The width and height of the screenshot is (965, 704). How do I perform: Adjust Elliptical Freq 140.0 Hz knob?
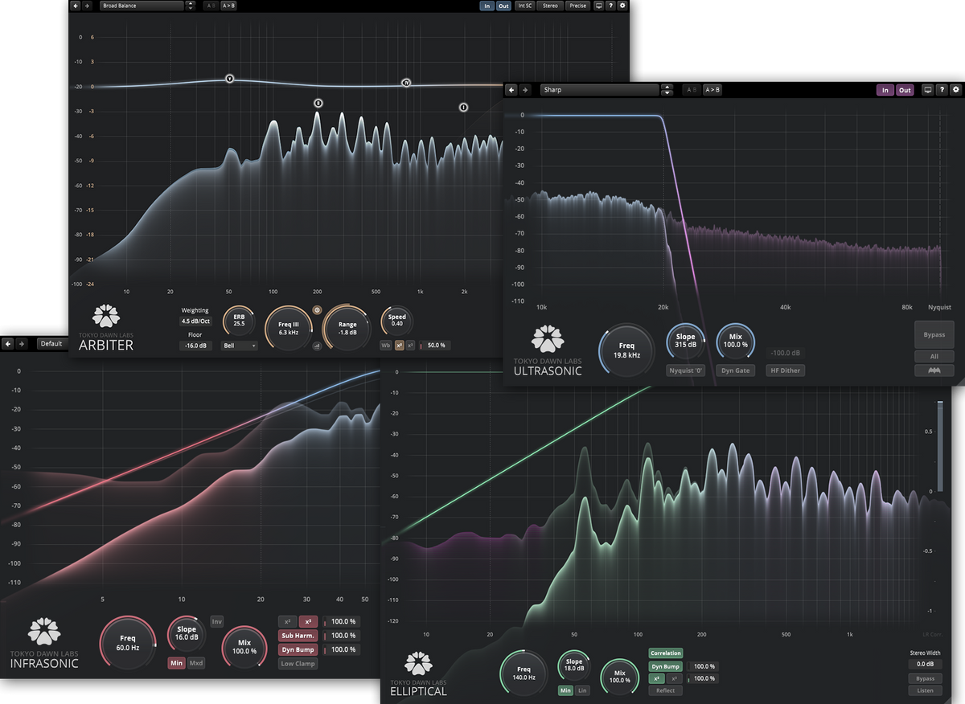click(524, 673)
